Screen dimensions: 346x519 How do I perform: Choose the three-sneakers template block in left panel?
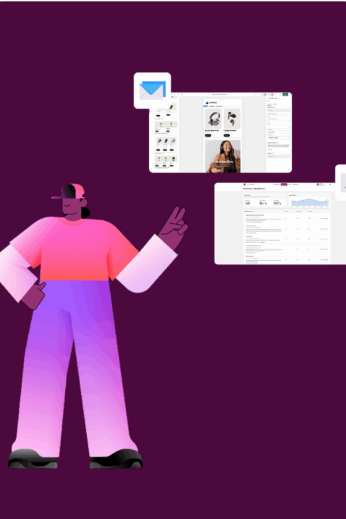pyautogui.click(x=166, y=144)
